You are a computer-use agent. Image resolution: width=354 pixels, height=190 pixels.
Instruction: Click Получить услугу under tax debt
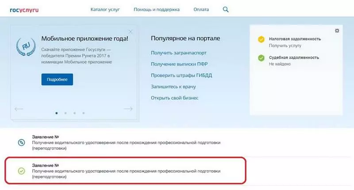tap(285, 46)
